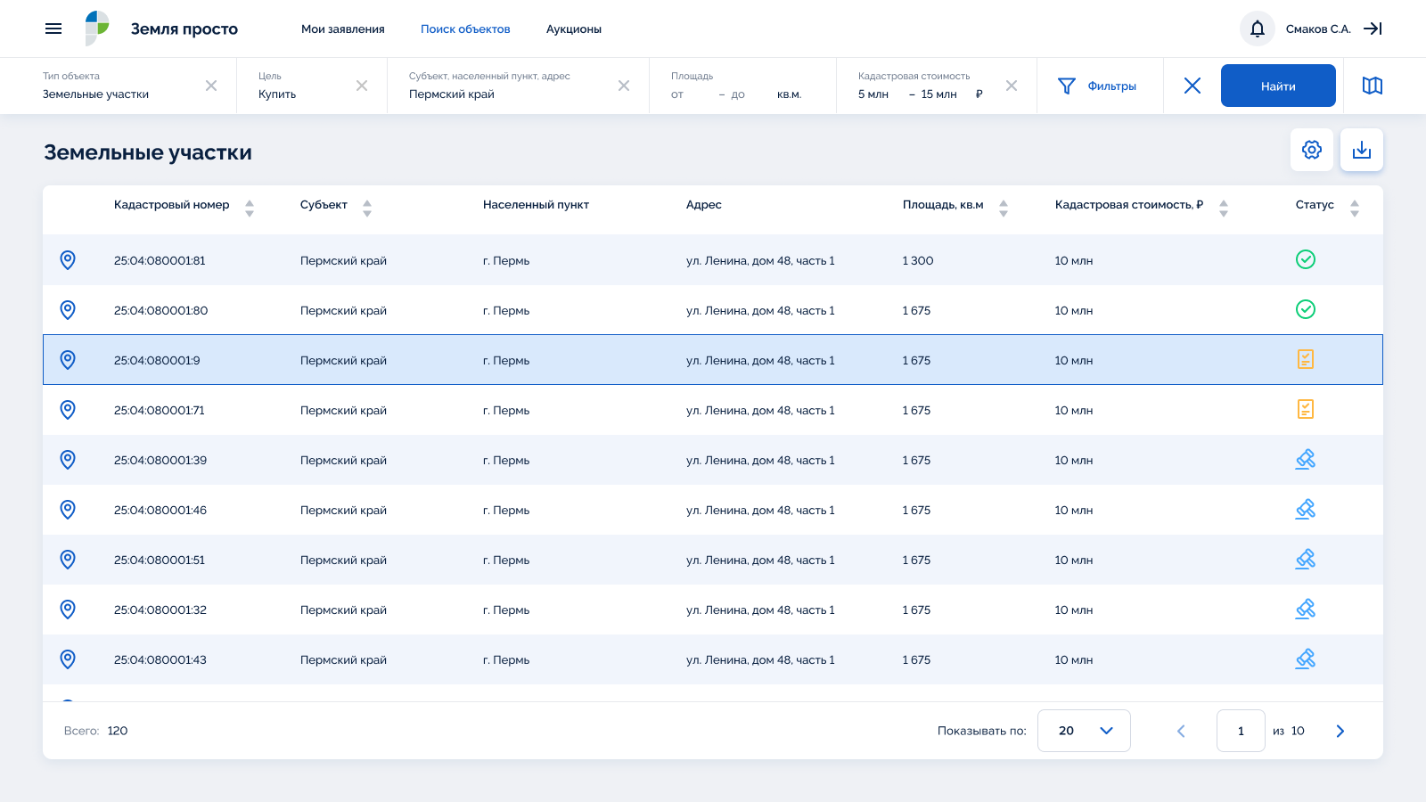Click orange document status of 25:04:080001:9
Screen dimensions: 1426x802
pos(1306,359)
